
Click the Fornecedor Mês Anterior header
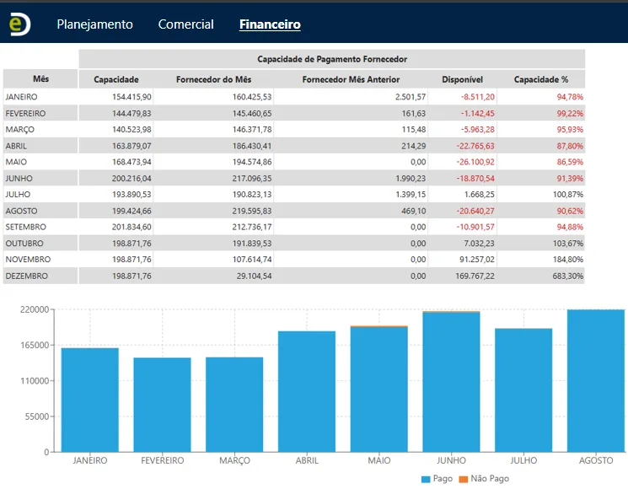(x=351, y=79)
